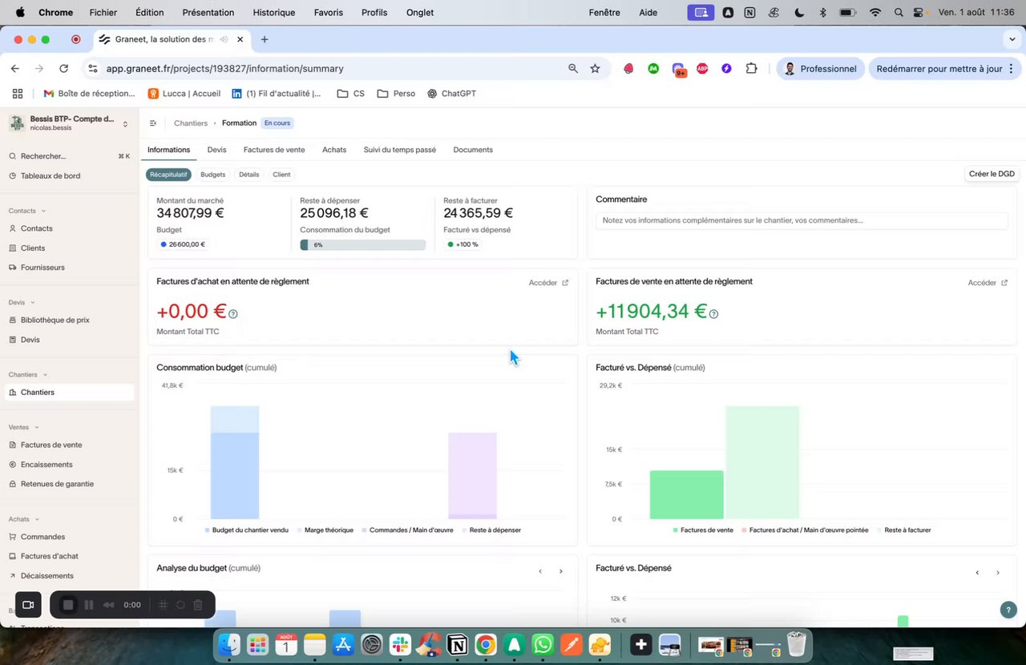
Task: Reload the page in Chrome
Action: pyautogui.click(x=64, y=69)
